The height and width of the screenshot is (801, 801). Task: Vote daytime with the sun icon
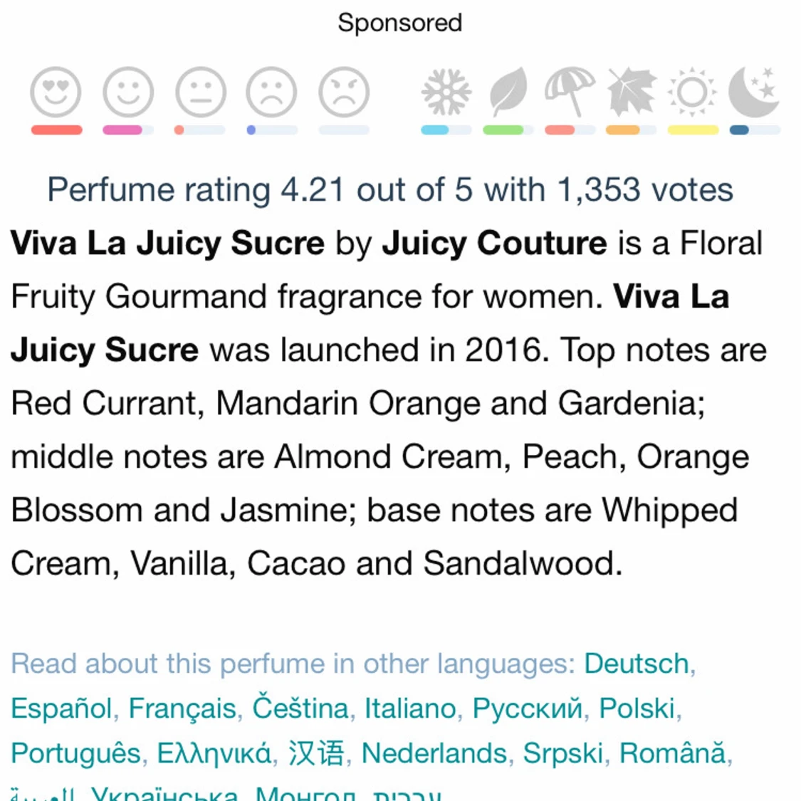(692, 93)
